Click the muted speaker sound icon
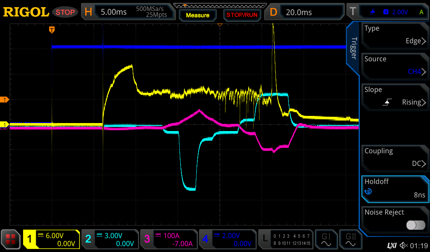Image resolution: width=430 pixels, height=252 pixels. tap(404, 245)
